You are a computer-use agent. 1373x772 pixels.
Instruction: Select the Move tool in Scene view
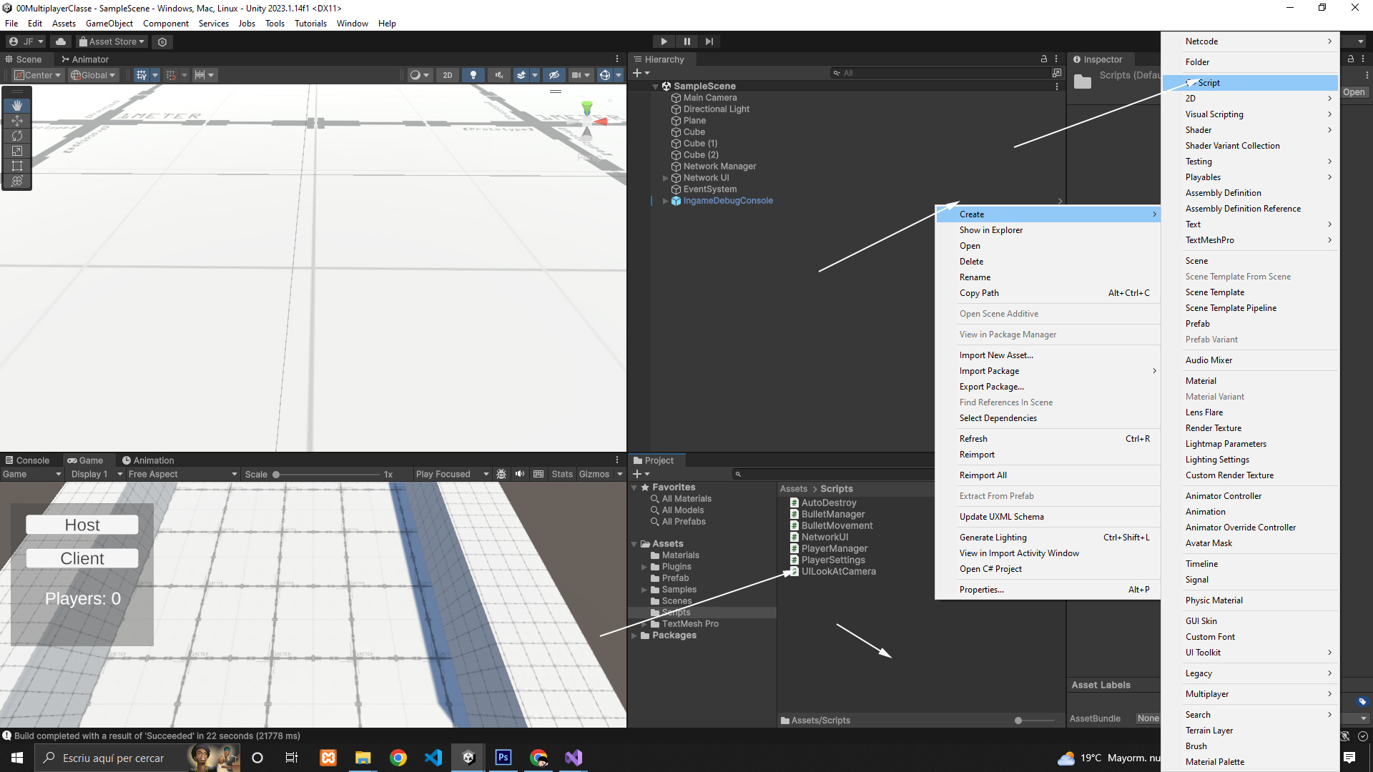(17, 121)
